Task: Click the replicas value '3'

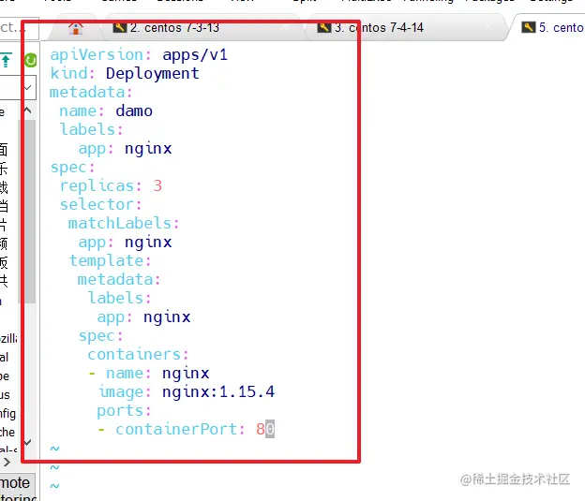Action: 157,186
